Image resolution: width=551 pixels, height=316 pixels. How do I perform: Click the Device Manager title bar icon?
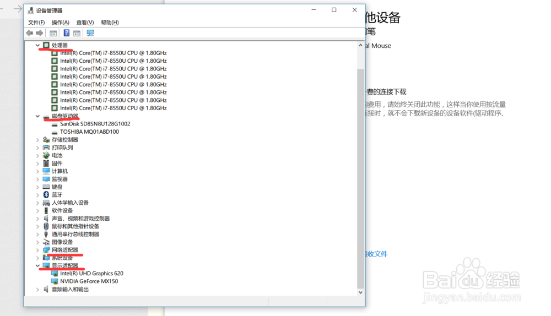30,10
